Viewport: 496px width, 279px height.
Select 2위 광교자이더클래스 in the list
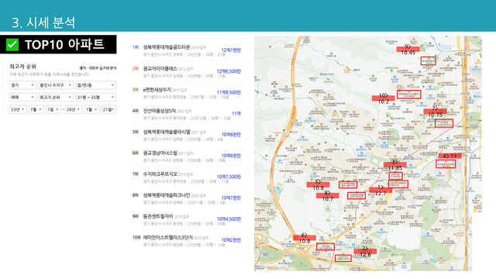pyautogui.click(x=187, y=72)
